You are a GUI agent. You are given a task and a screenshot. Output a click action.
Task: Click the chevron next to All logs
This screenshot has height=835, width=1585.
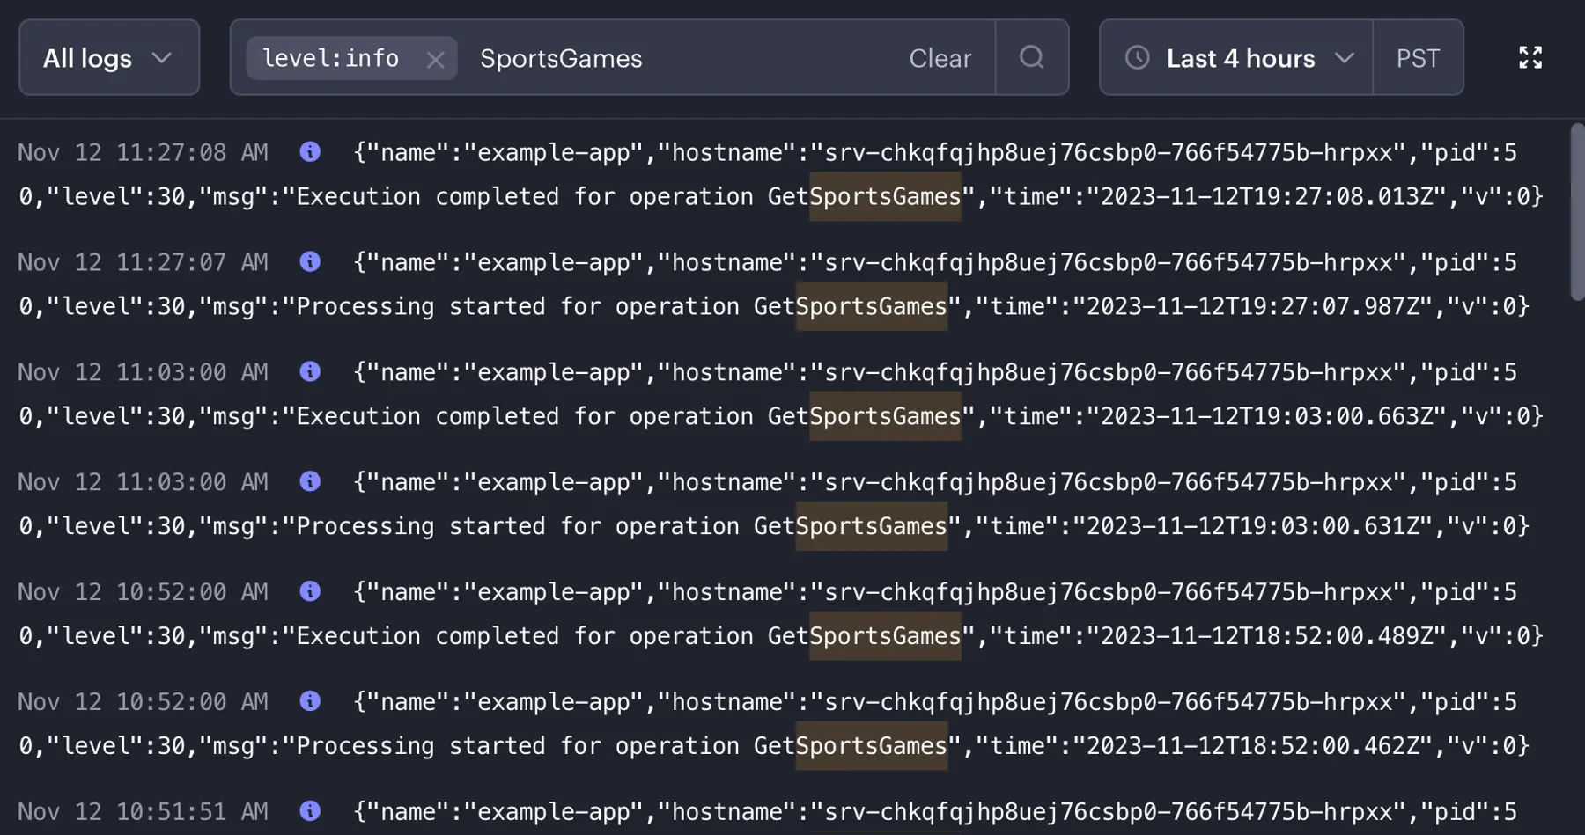161,58
